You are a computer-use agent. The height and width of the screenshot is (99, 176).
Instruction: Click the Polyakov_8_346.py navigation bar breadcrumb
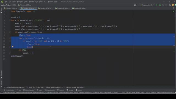pyautogui.click(x=24, y=5)
